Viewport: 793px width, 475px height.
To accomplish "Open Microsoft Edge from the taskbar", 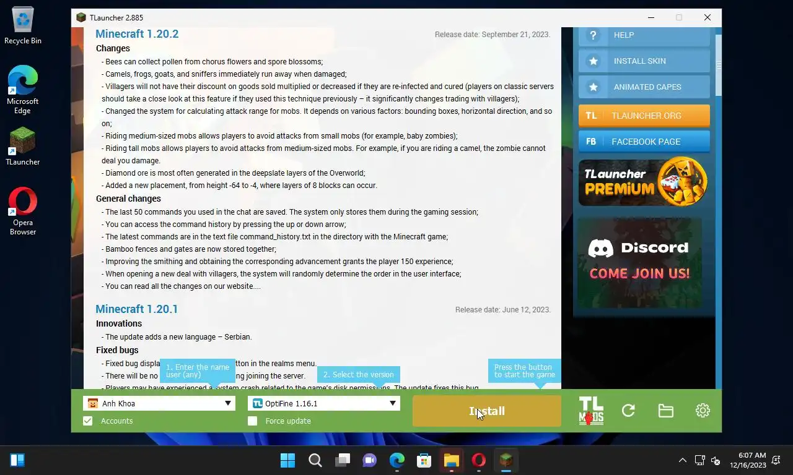I will (x=397, y=460).
